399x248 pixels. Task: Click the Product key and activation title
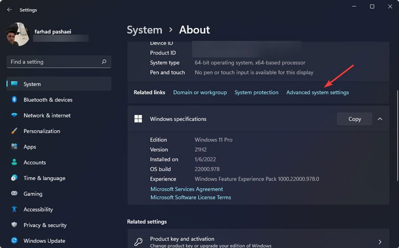click(x=182, y=239)
